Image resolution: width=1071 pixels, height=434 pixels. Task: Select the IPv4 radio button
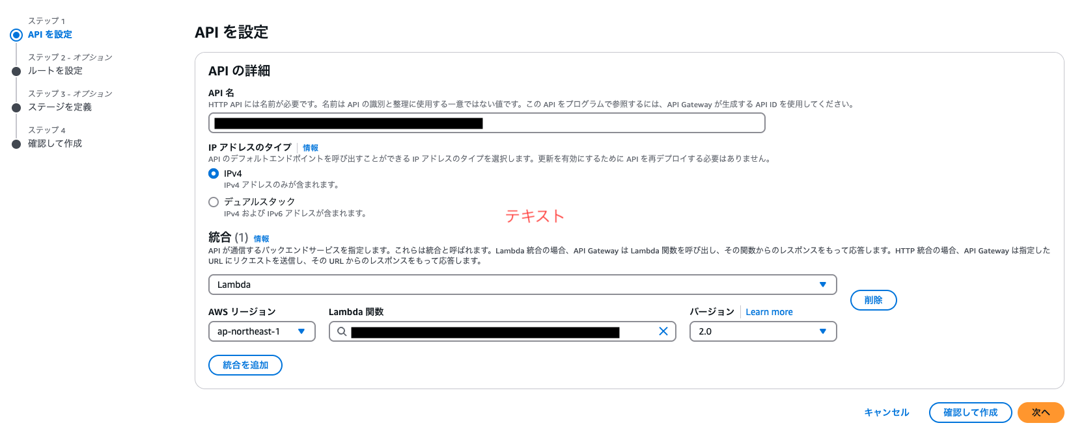(214, 173)
